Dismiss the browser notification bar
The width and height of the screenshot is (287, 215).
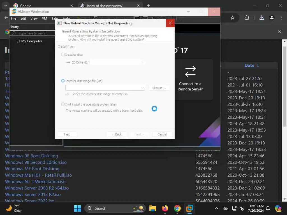pos(280,32)
